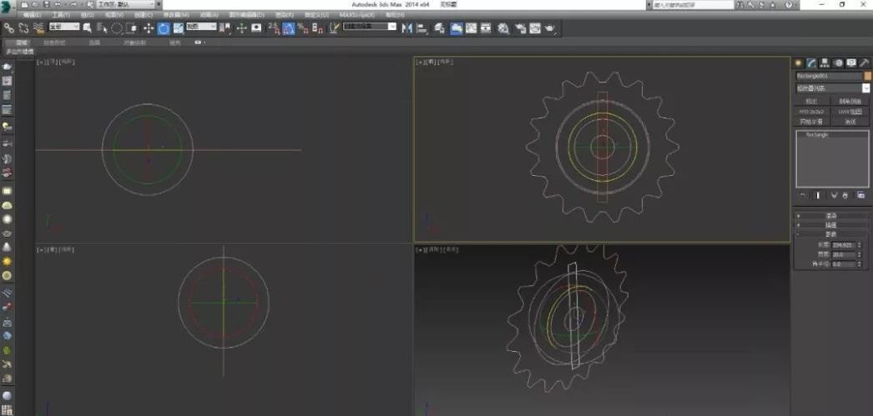Open the Utilities panel hammer icon
Image resolution: width=873 pixels, height=416 pixels.
click(865, 63)
